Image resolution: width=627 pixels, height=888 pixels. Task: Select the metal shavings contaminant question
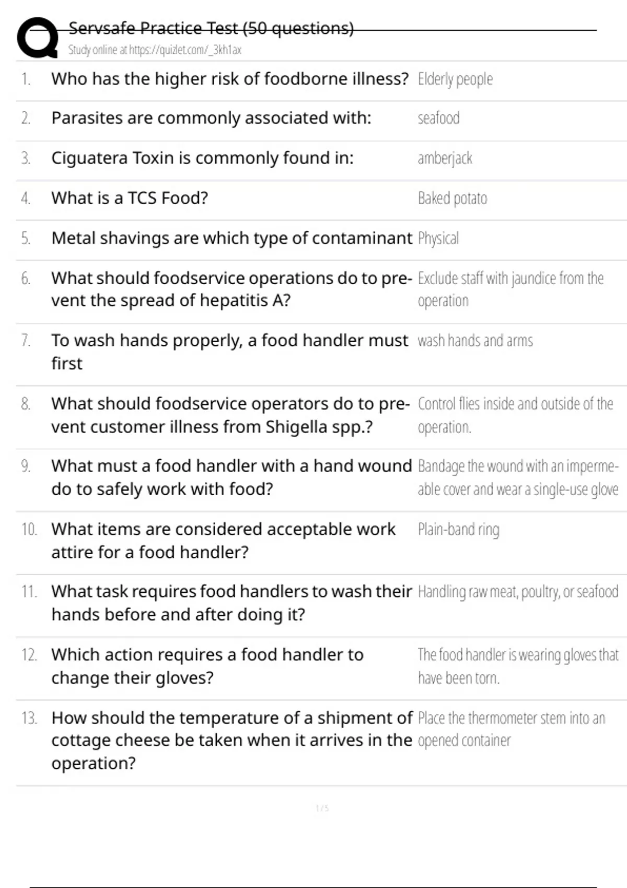pyautogui.click(x=231, y=239)
